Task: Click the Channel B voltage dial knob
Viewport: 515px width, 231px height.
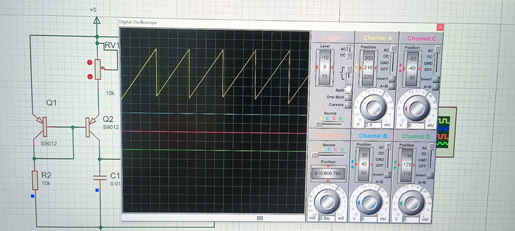Action: tap(370, 203)
